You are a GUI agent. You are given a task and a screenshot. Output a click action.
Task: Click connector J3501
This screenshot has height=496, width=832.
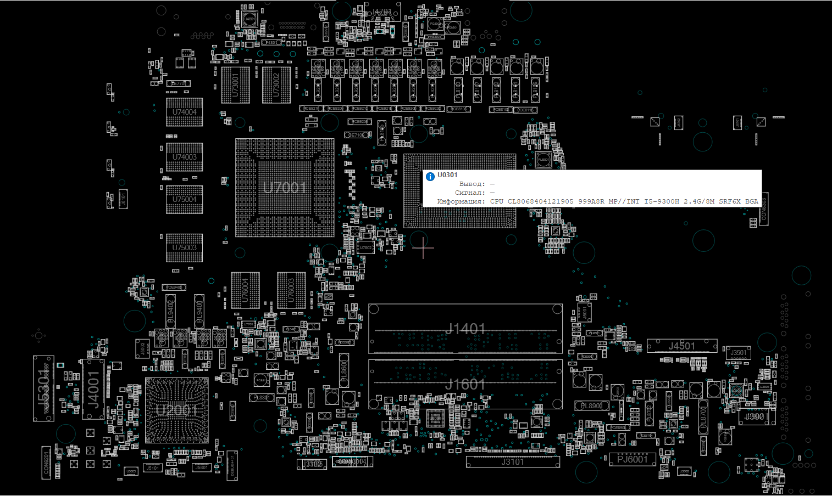(738, 353)
